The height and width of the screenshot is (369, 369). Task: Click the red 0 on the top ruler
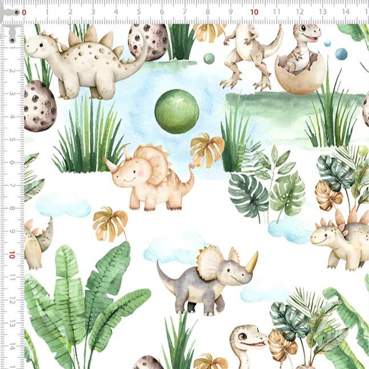[23, 11]
